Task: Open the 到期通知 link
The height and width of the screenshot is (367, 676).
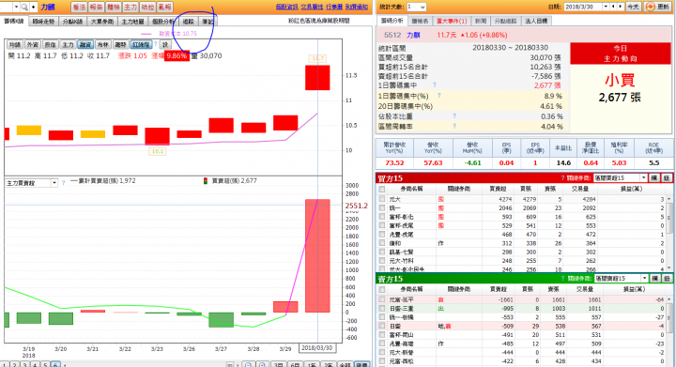Action: (357, 7)
